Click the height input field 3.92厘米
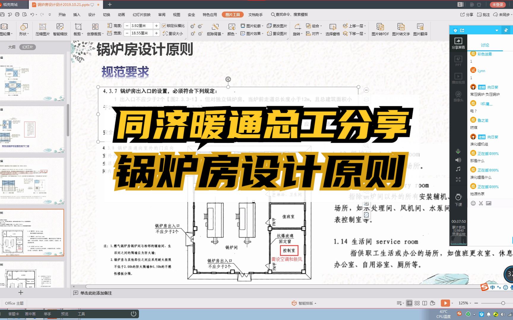The width and height of the screenshot is (513, 320). coord(142,26)
